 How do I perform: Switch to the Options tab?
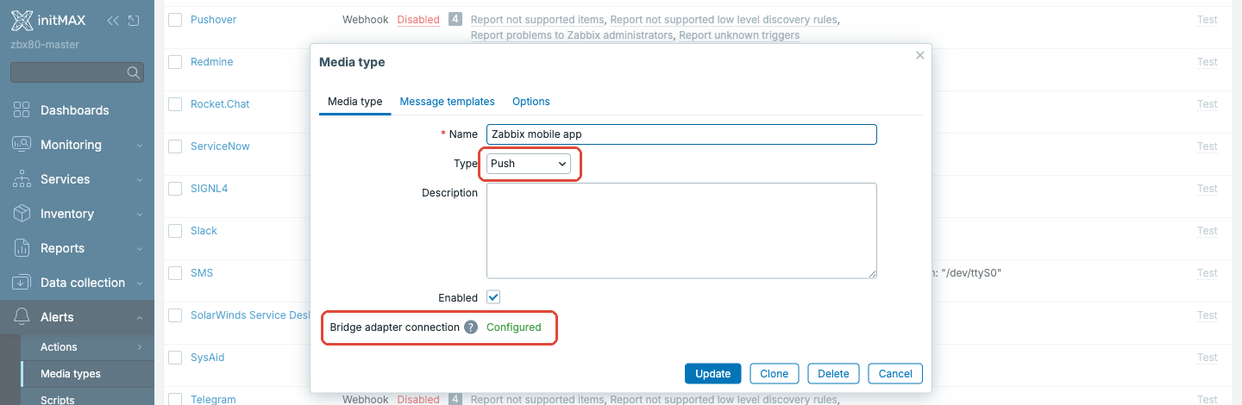(531, 102)
